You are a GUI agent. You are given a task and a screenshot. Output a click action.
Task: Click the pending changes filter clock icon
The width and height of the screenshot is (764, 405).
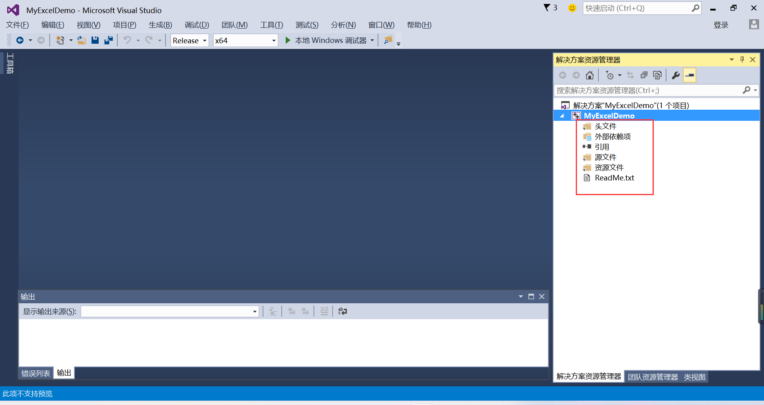(610, 75)
